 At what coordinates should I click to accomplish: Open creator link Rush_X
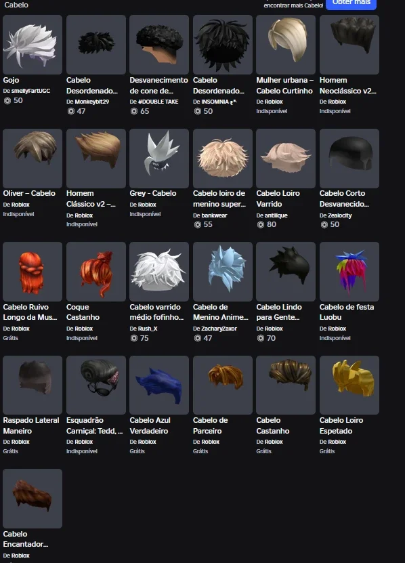pyautogui.click(x=148, y=329)
